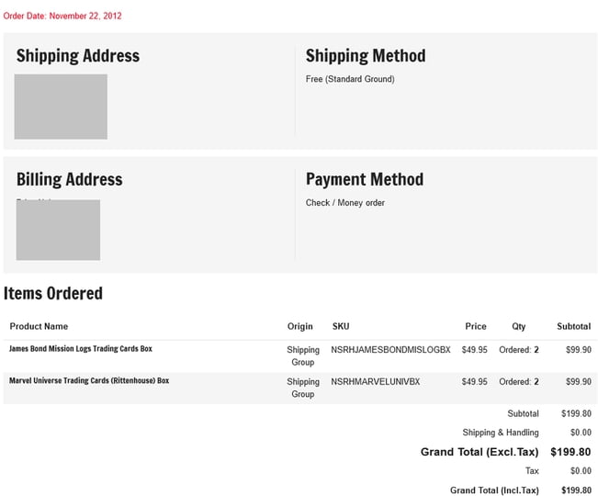Open James Bond Mission Logs Trading Cards Box

(81, 348)
